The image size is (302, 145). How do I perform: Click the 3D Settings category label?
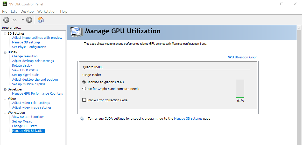pyautogui.click(x=16, y=34)
